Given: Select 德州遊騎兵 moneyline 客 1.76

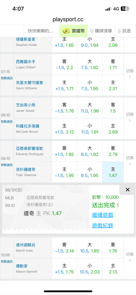Looking at the screenshot, I should (x=113, y=248).
